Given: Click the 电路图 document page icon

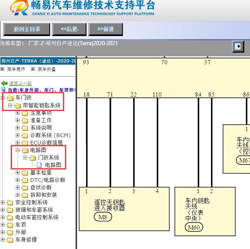Looking at the screenshot, I should tap(39, 165).
